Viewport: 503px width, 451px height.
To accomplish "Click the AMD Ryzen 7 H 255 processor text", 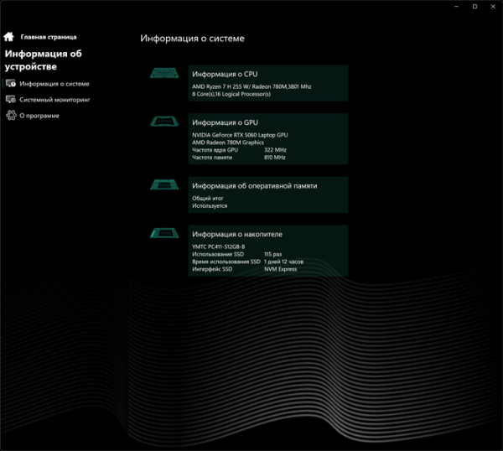I will 251,86.
